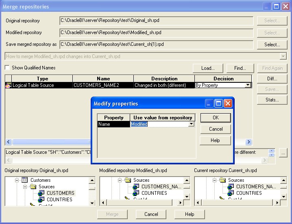292x224 pixels.
Task: Click the Original repository path field
Action: pyautogui.click(x=157, y=21)
